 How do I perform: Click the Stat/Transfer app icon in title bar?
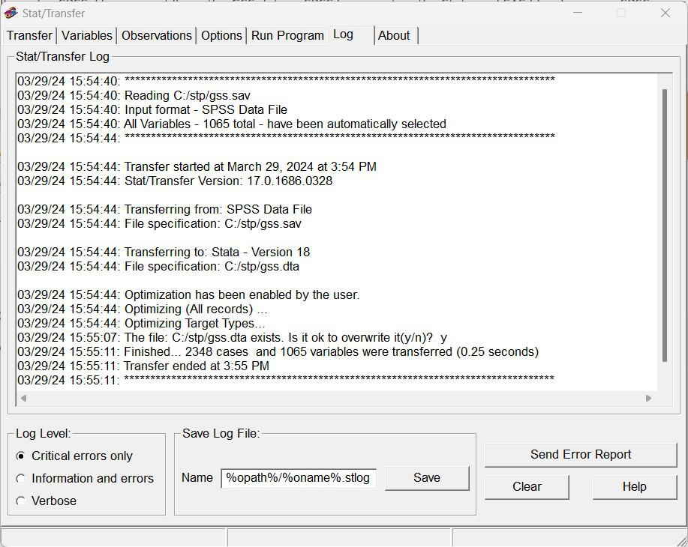pyautogui.click(x=11, y=13)
